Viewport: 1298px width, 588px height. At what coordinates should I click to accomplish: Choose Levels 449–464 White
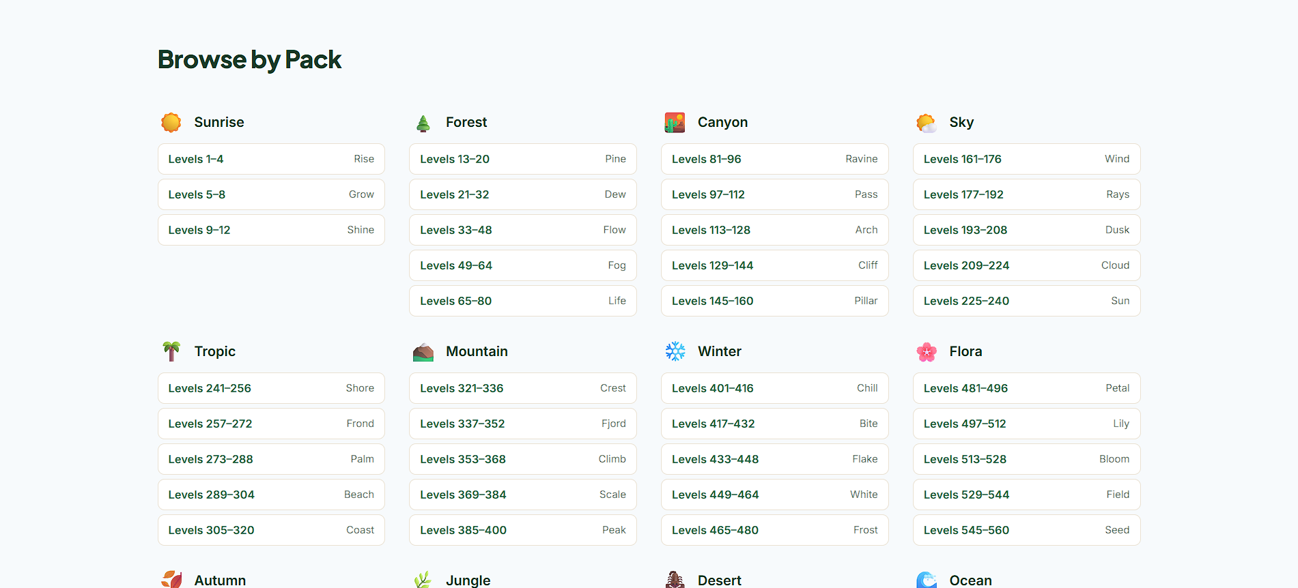click(x=775, y=495)
